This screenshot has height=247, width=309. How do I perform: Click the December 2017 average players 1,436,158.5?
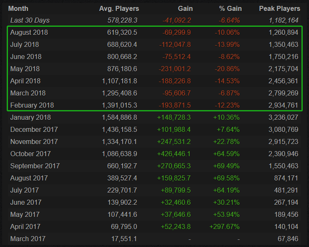(x=119, y=130)
